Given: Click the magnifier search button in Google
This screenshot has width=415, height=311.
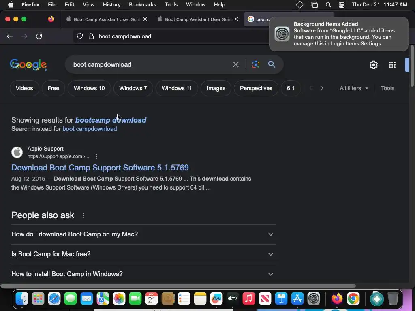Looking at the screenshot, I should pyautogui.click(x=272, y=64).
